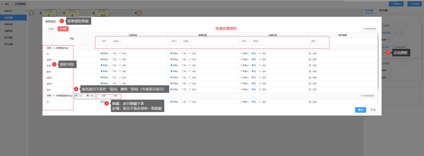Close the 表单授权 dialog with the X
Image resolution: width=424 pixels, height=156 pixels.
[x=377, y=21]
